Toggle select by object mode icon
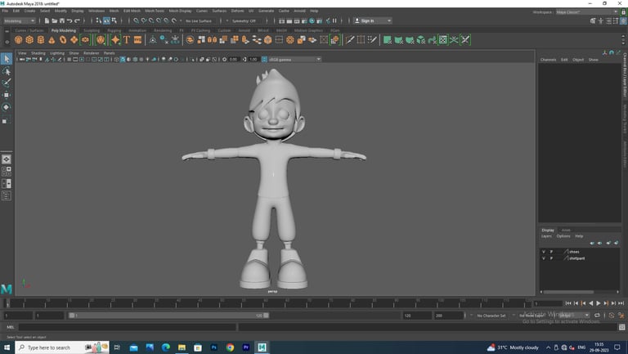 point(106,20)
